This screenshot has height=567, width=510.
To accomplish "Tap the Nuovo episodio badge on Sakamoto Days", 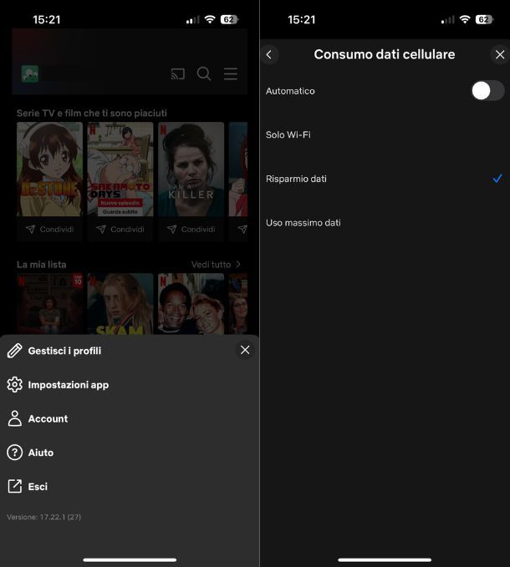I will [x=120, y=203].
